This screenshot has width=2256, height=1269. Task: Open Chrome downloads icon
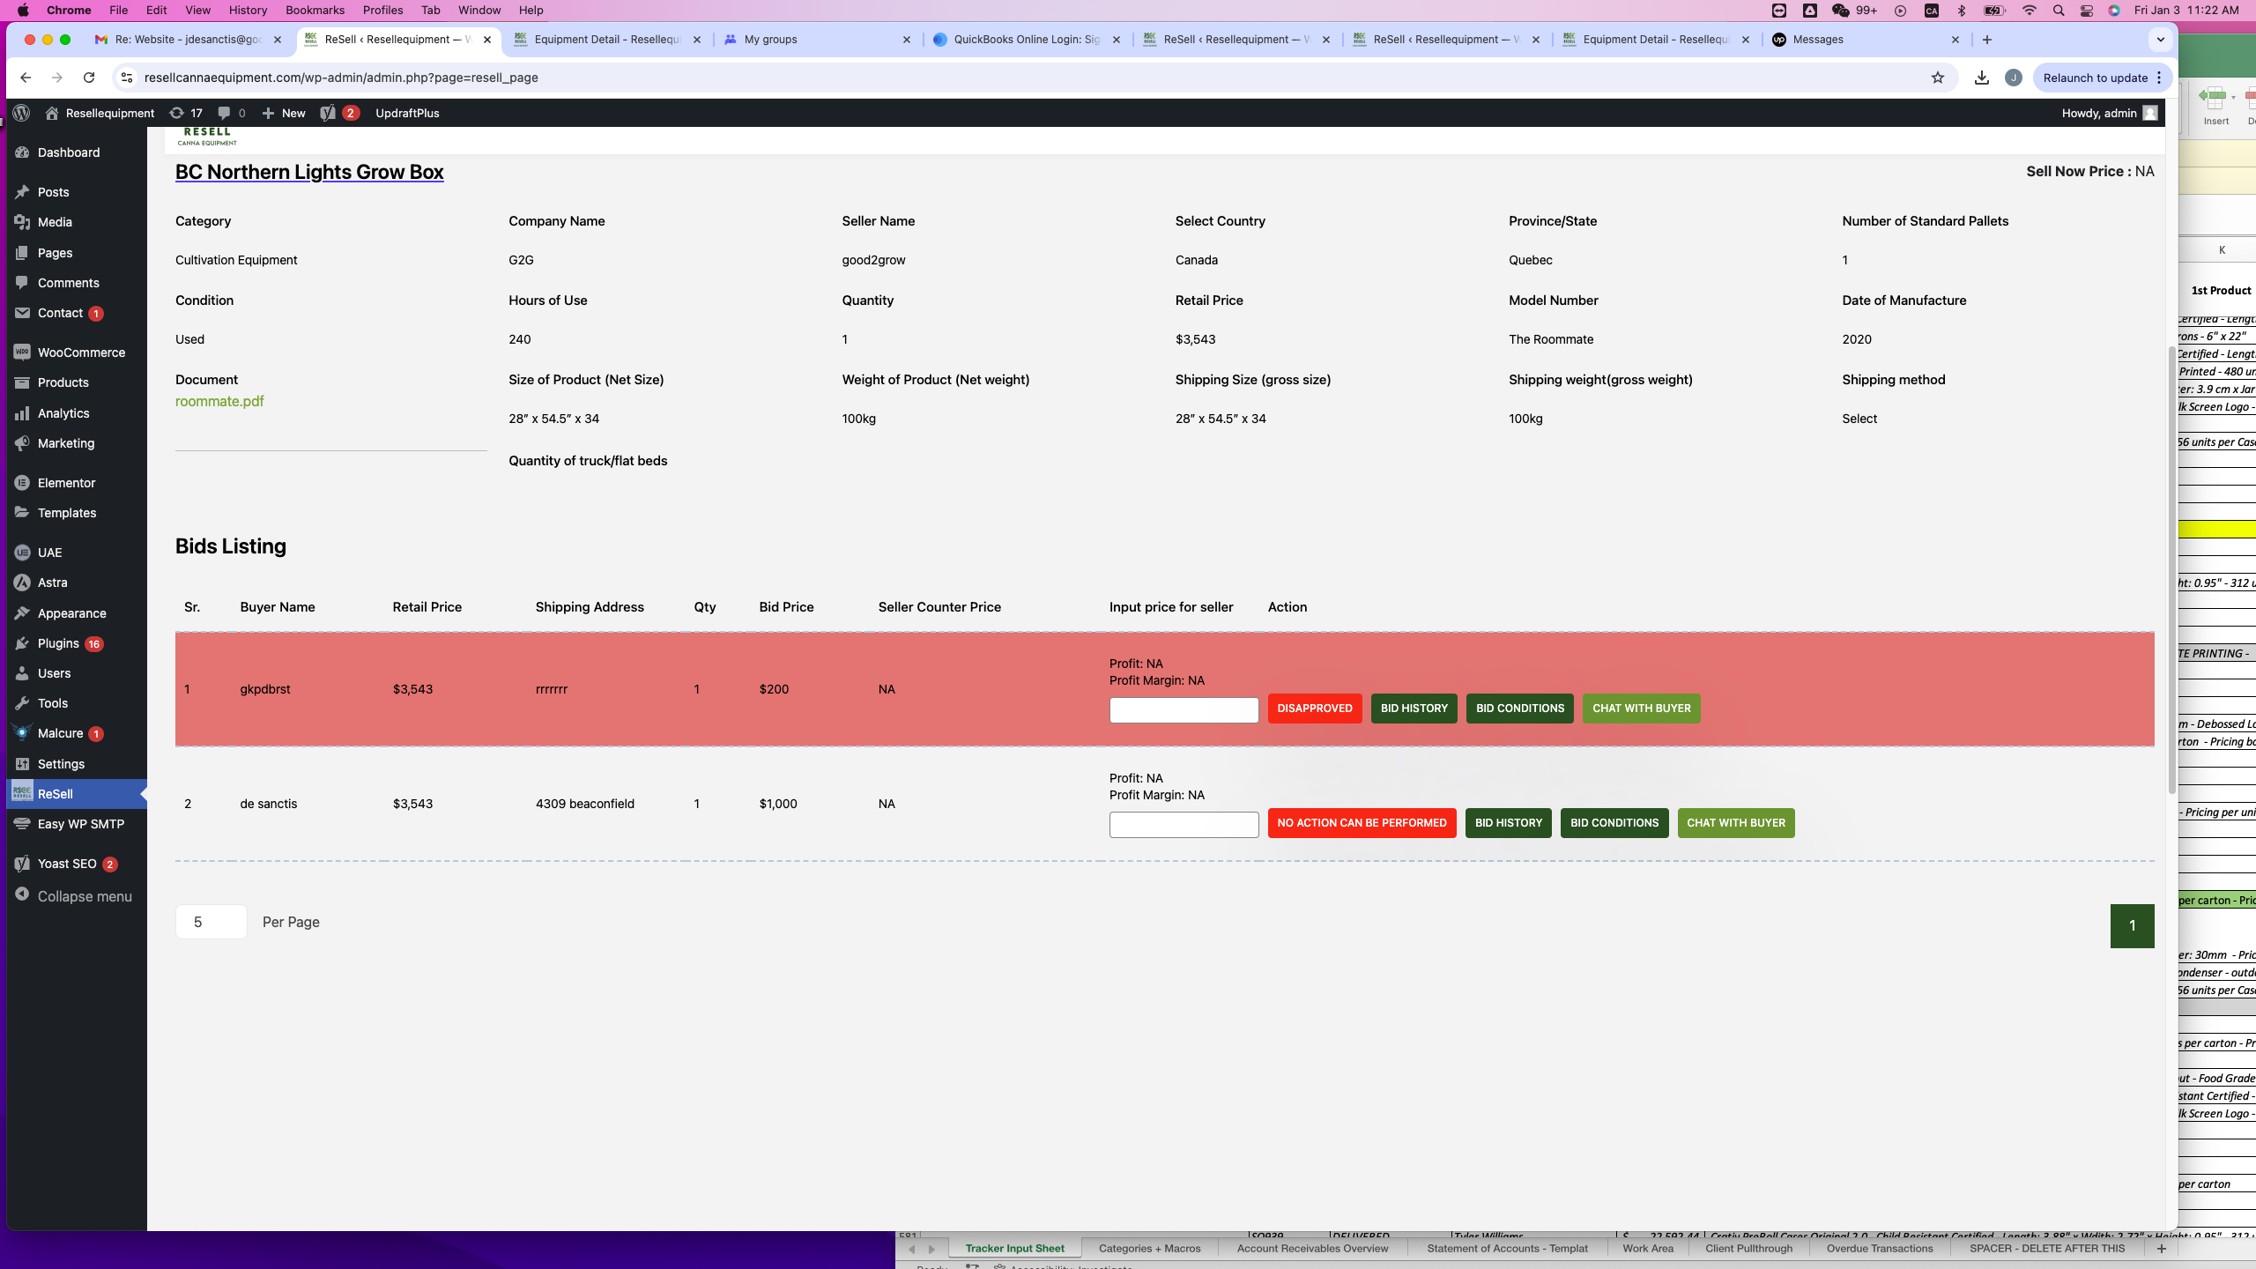click(x=1982, y=78)
